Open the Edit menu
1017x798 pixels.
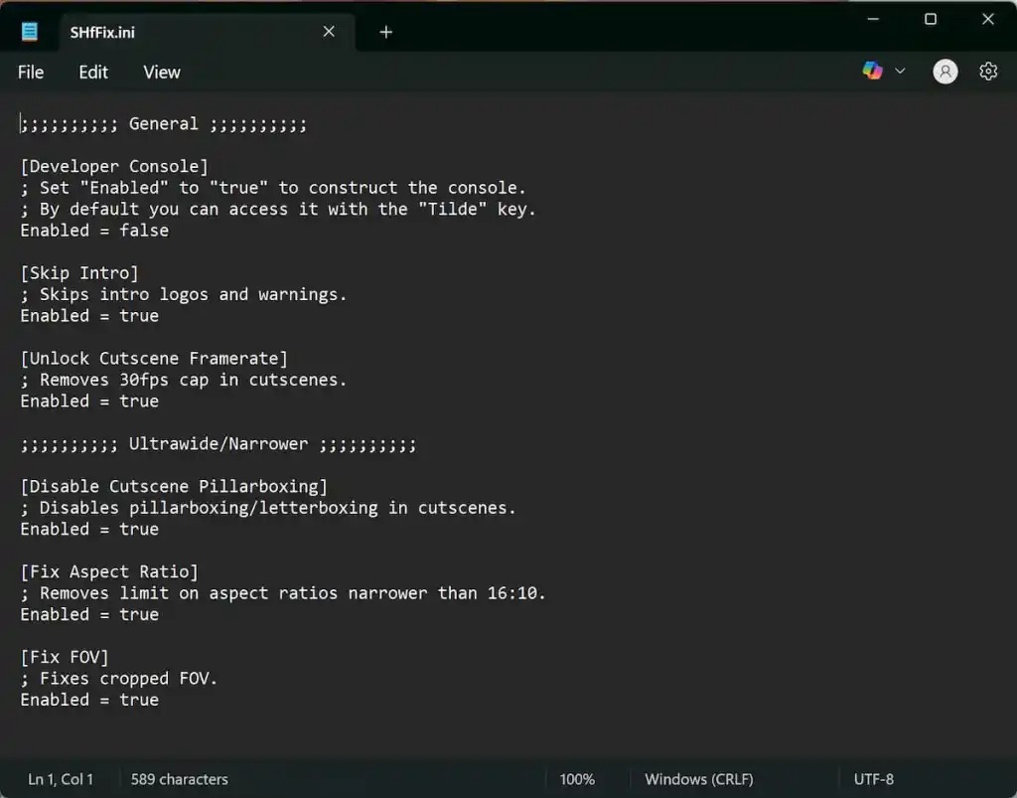(93, 72)
